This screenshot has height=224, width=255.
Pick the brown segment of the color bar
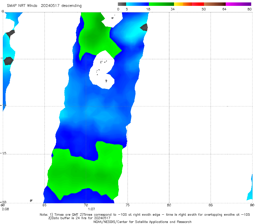pyautogui.click(x=215, y=4)
